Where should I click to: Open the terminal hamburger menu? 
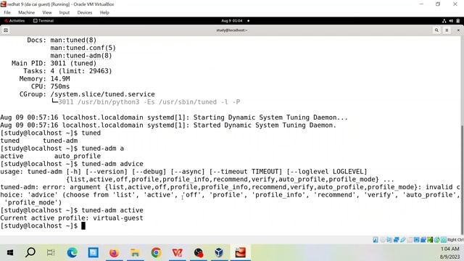447,30
